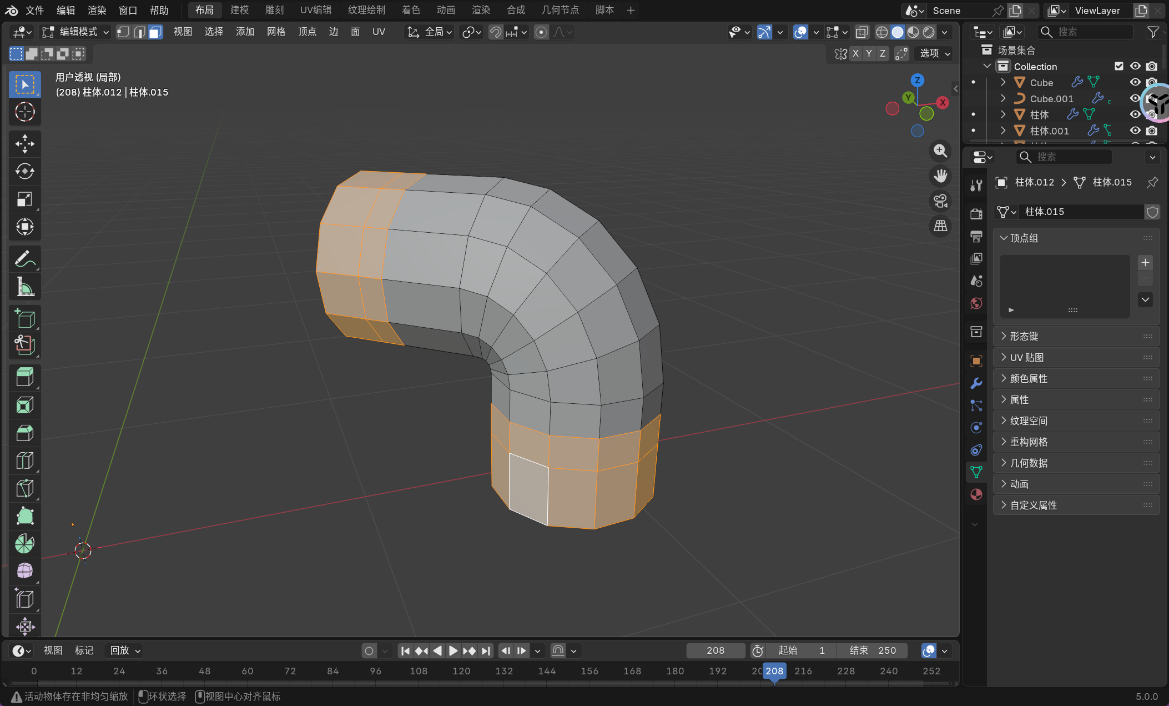The width and height of the screenshot is (1169, 706).
Task: Hide the Cube object in outliner
Action: click(1135, 82)
